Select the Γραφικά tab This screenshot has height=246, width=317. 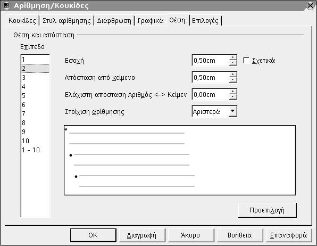tap(151, 21)
